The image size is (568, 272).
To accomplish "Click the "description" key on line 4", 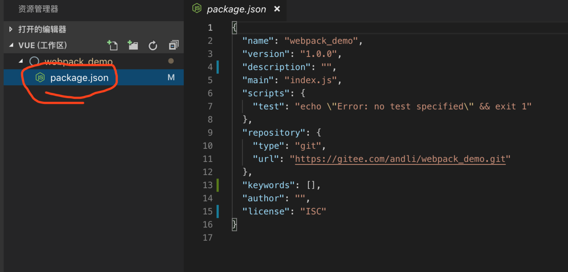I will 276,67.
